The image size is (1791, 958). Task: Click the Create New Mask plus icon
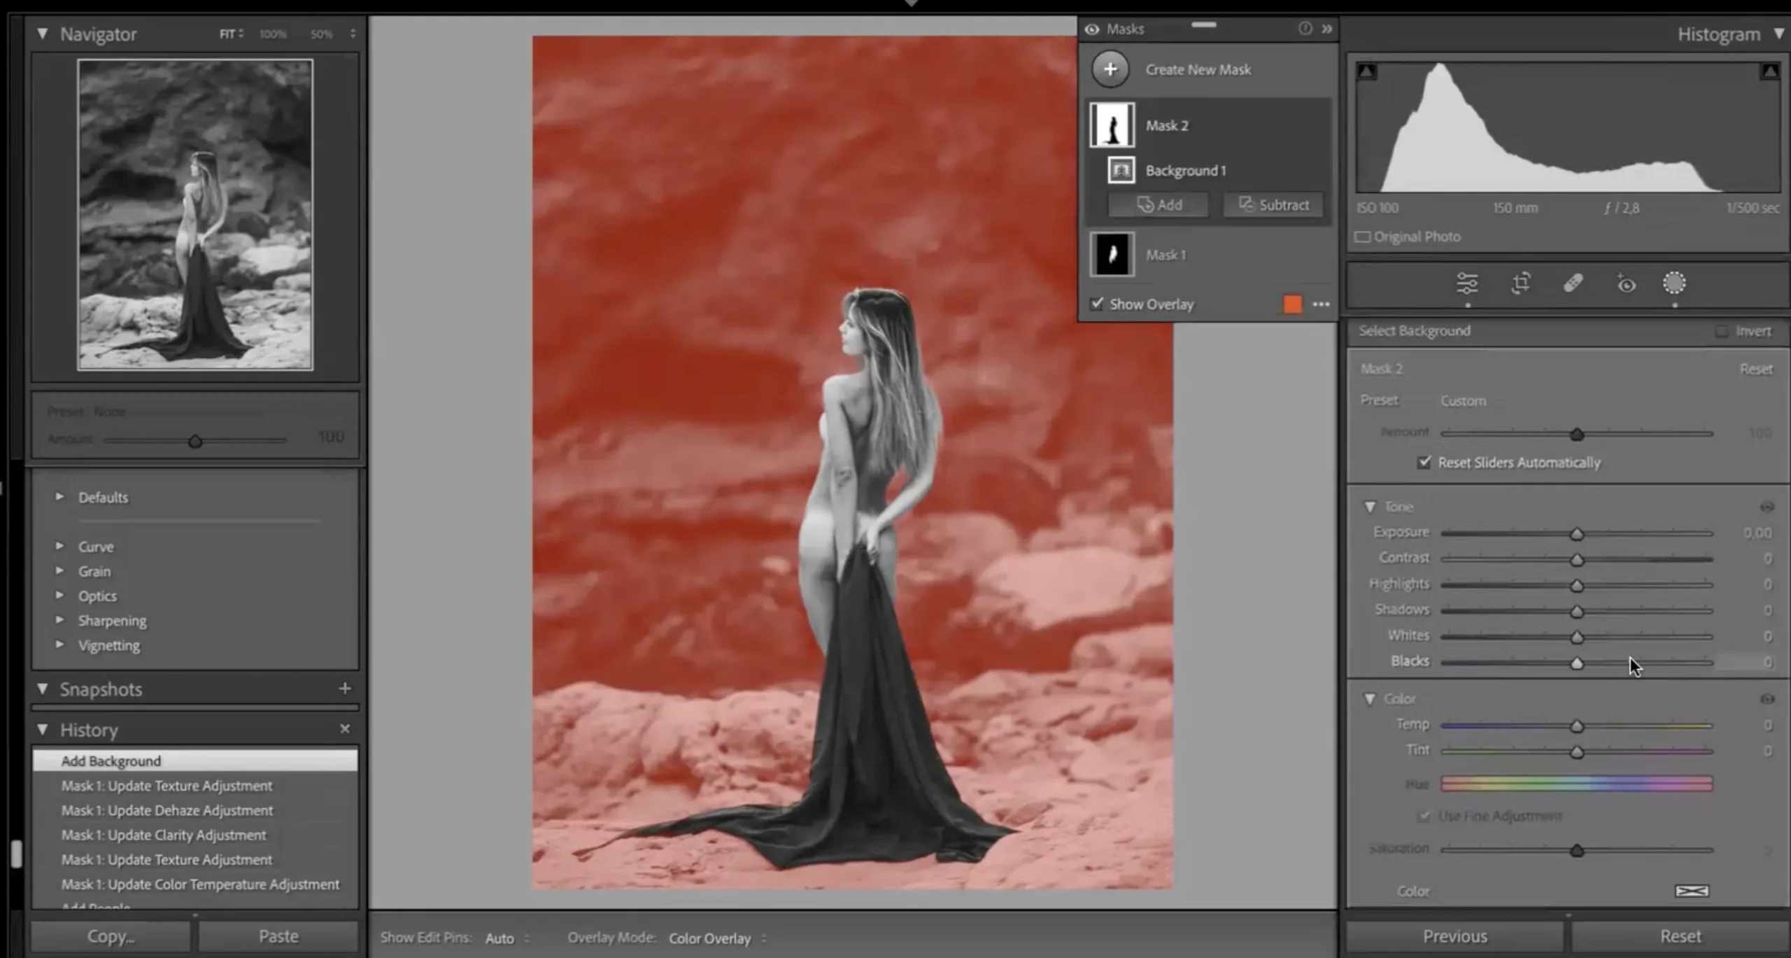coord(1110,69)
